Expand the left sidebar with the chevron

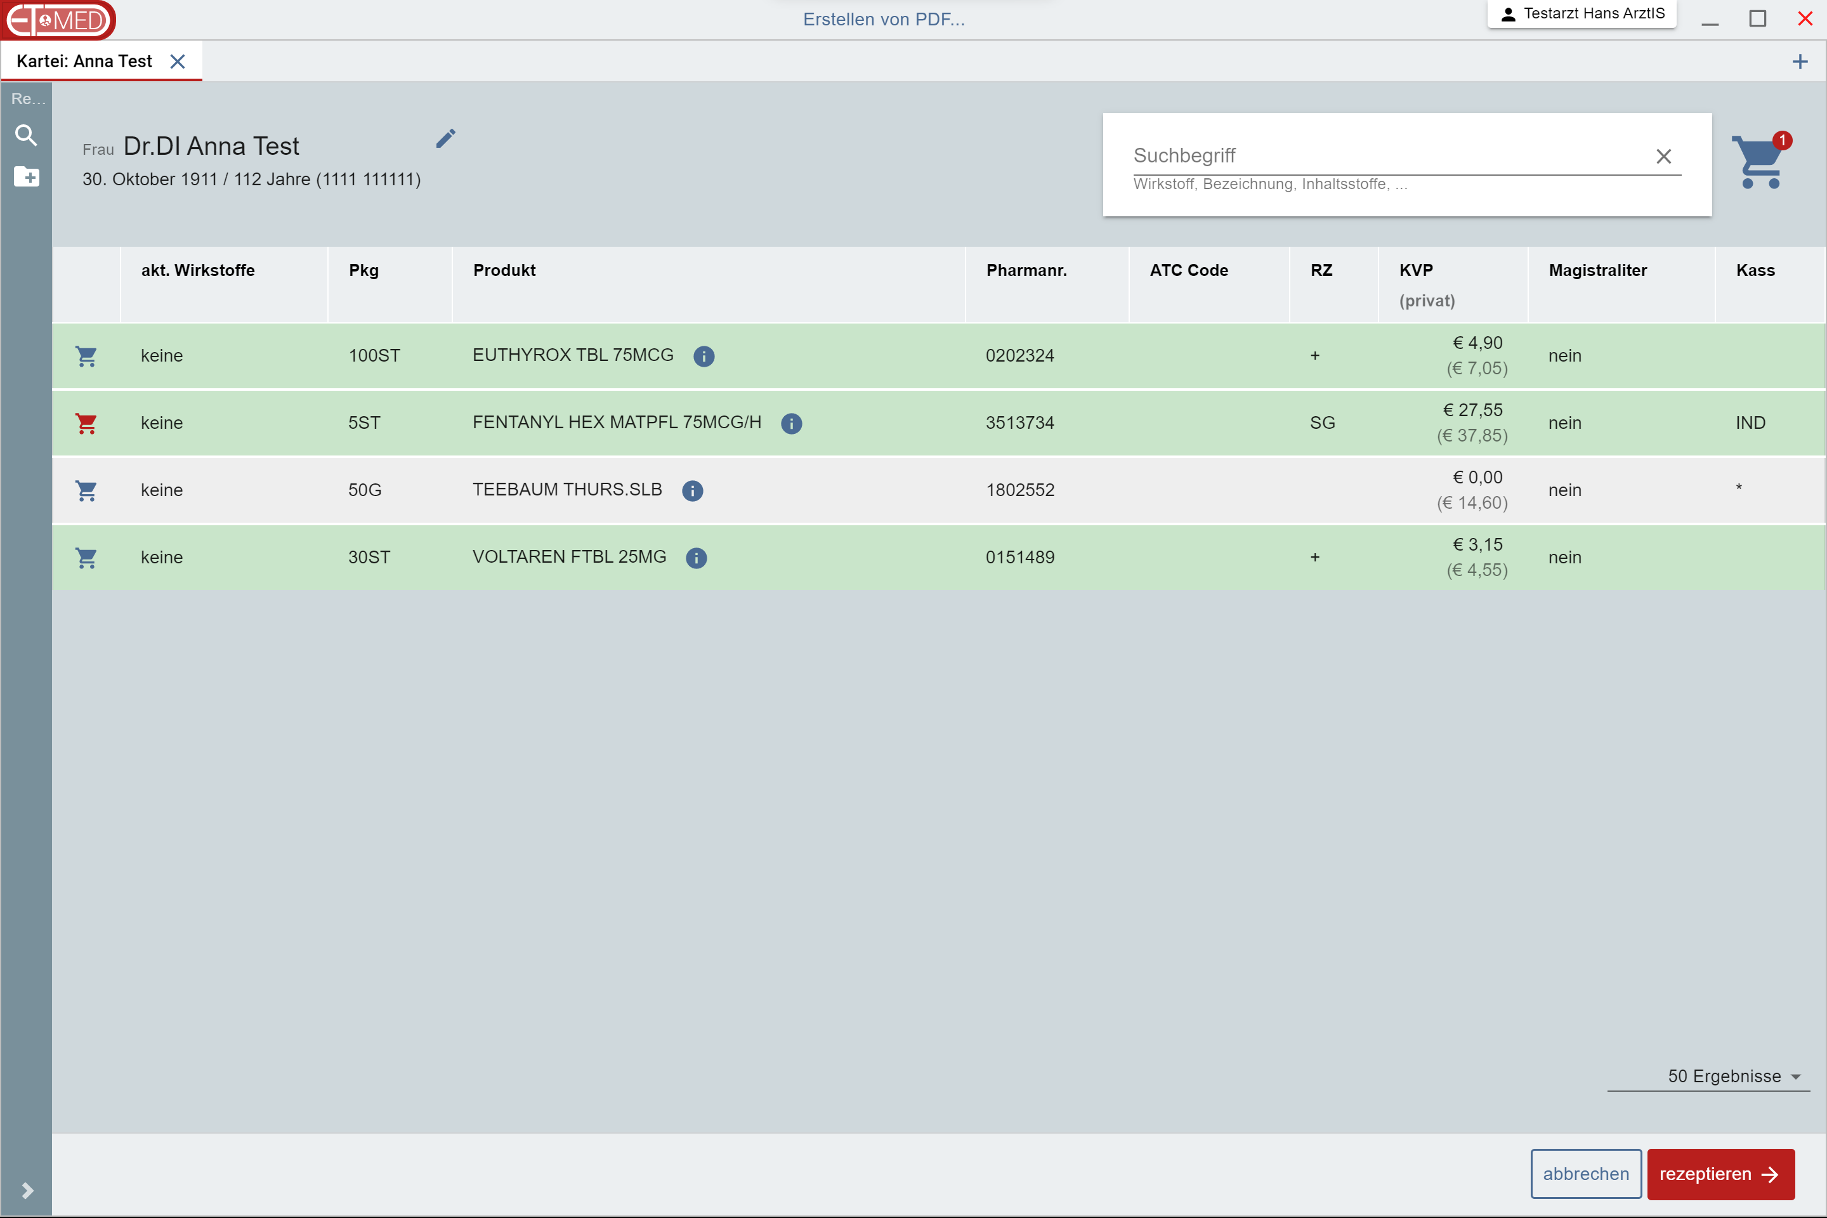click(27, 1190)
